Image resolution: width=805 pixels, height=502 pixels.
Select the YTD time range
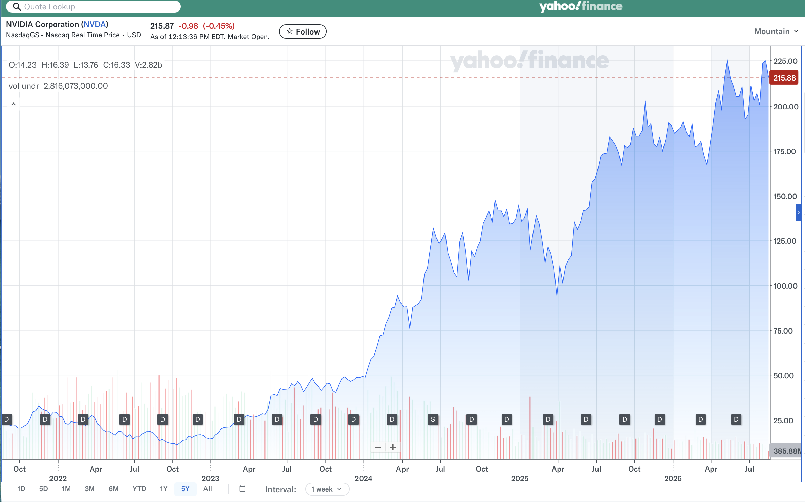pyautogui.click(x=139, y=489)
